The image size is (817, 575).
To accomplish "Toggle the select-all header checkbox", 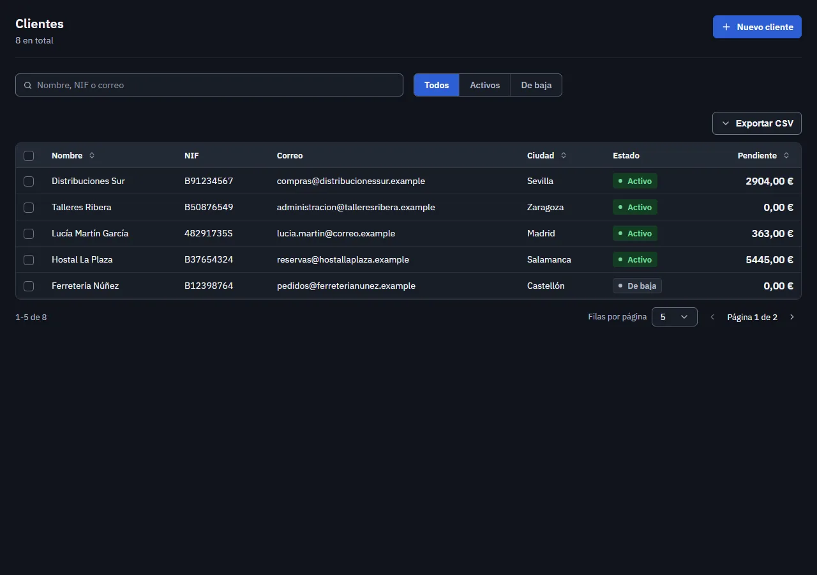I will point(29,155).
